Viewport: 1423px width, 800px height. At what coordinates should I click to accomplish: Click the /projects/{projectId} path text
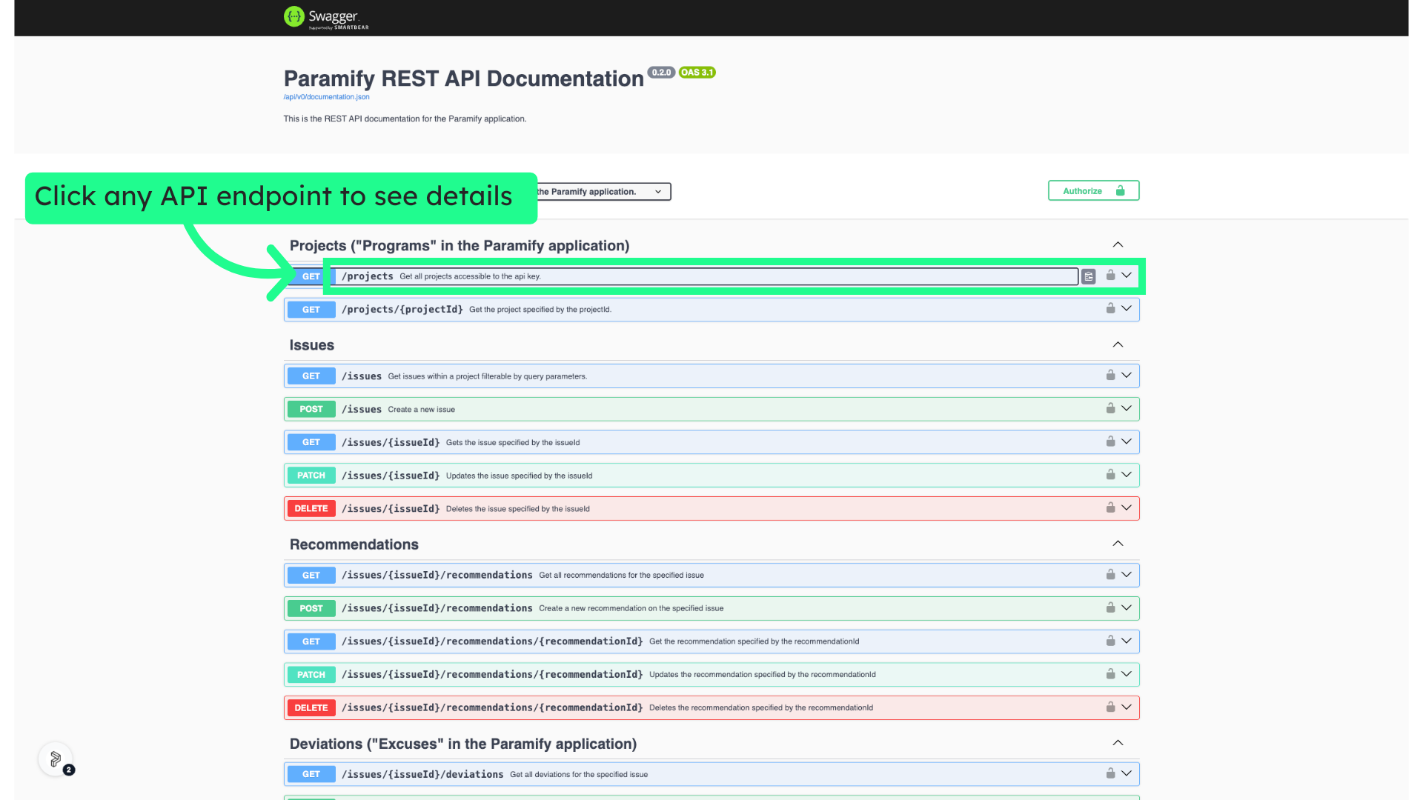click(402, 310)
